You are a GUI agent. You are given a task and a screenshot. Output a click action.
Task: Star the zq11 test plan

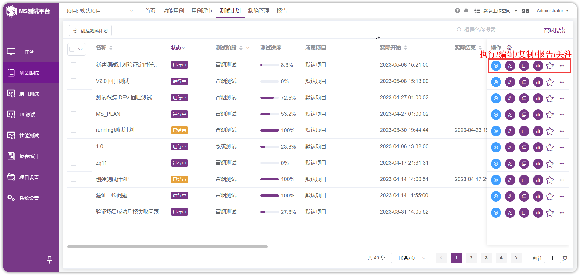(x=550, y=164)
